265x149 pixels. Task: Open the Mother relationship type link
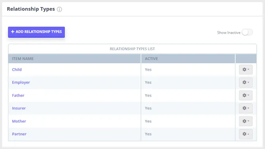pos(19,121)
